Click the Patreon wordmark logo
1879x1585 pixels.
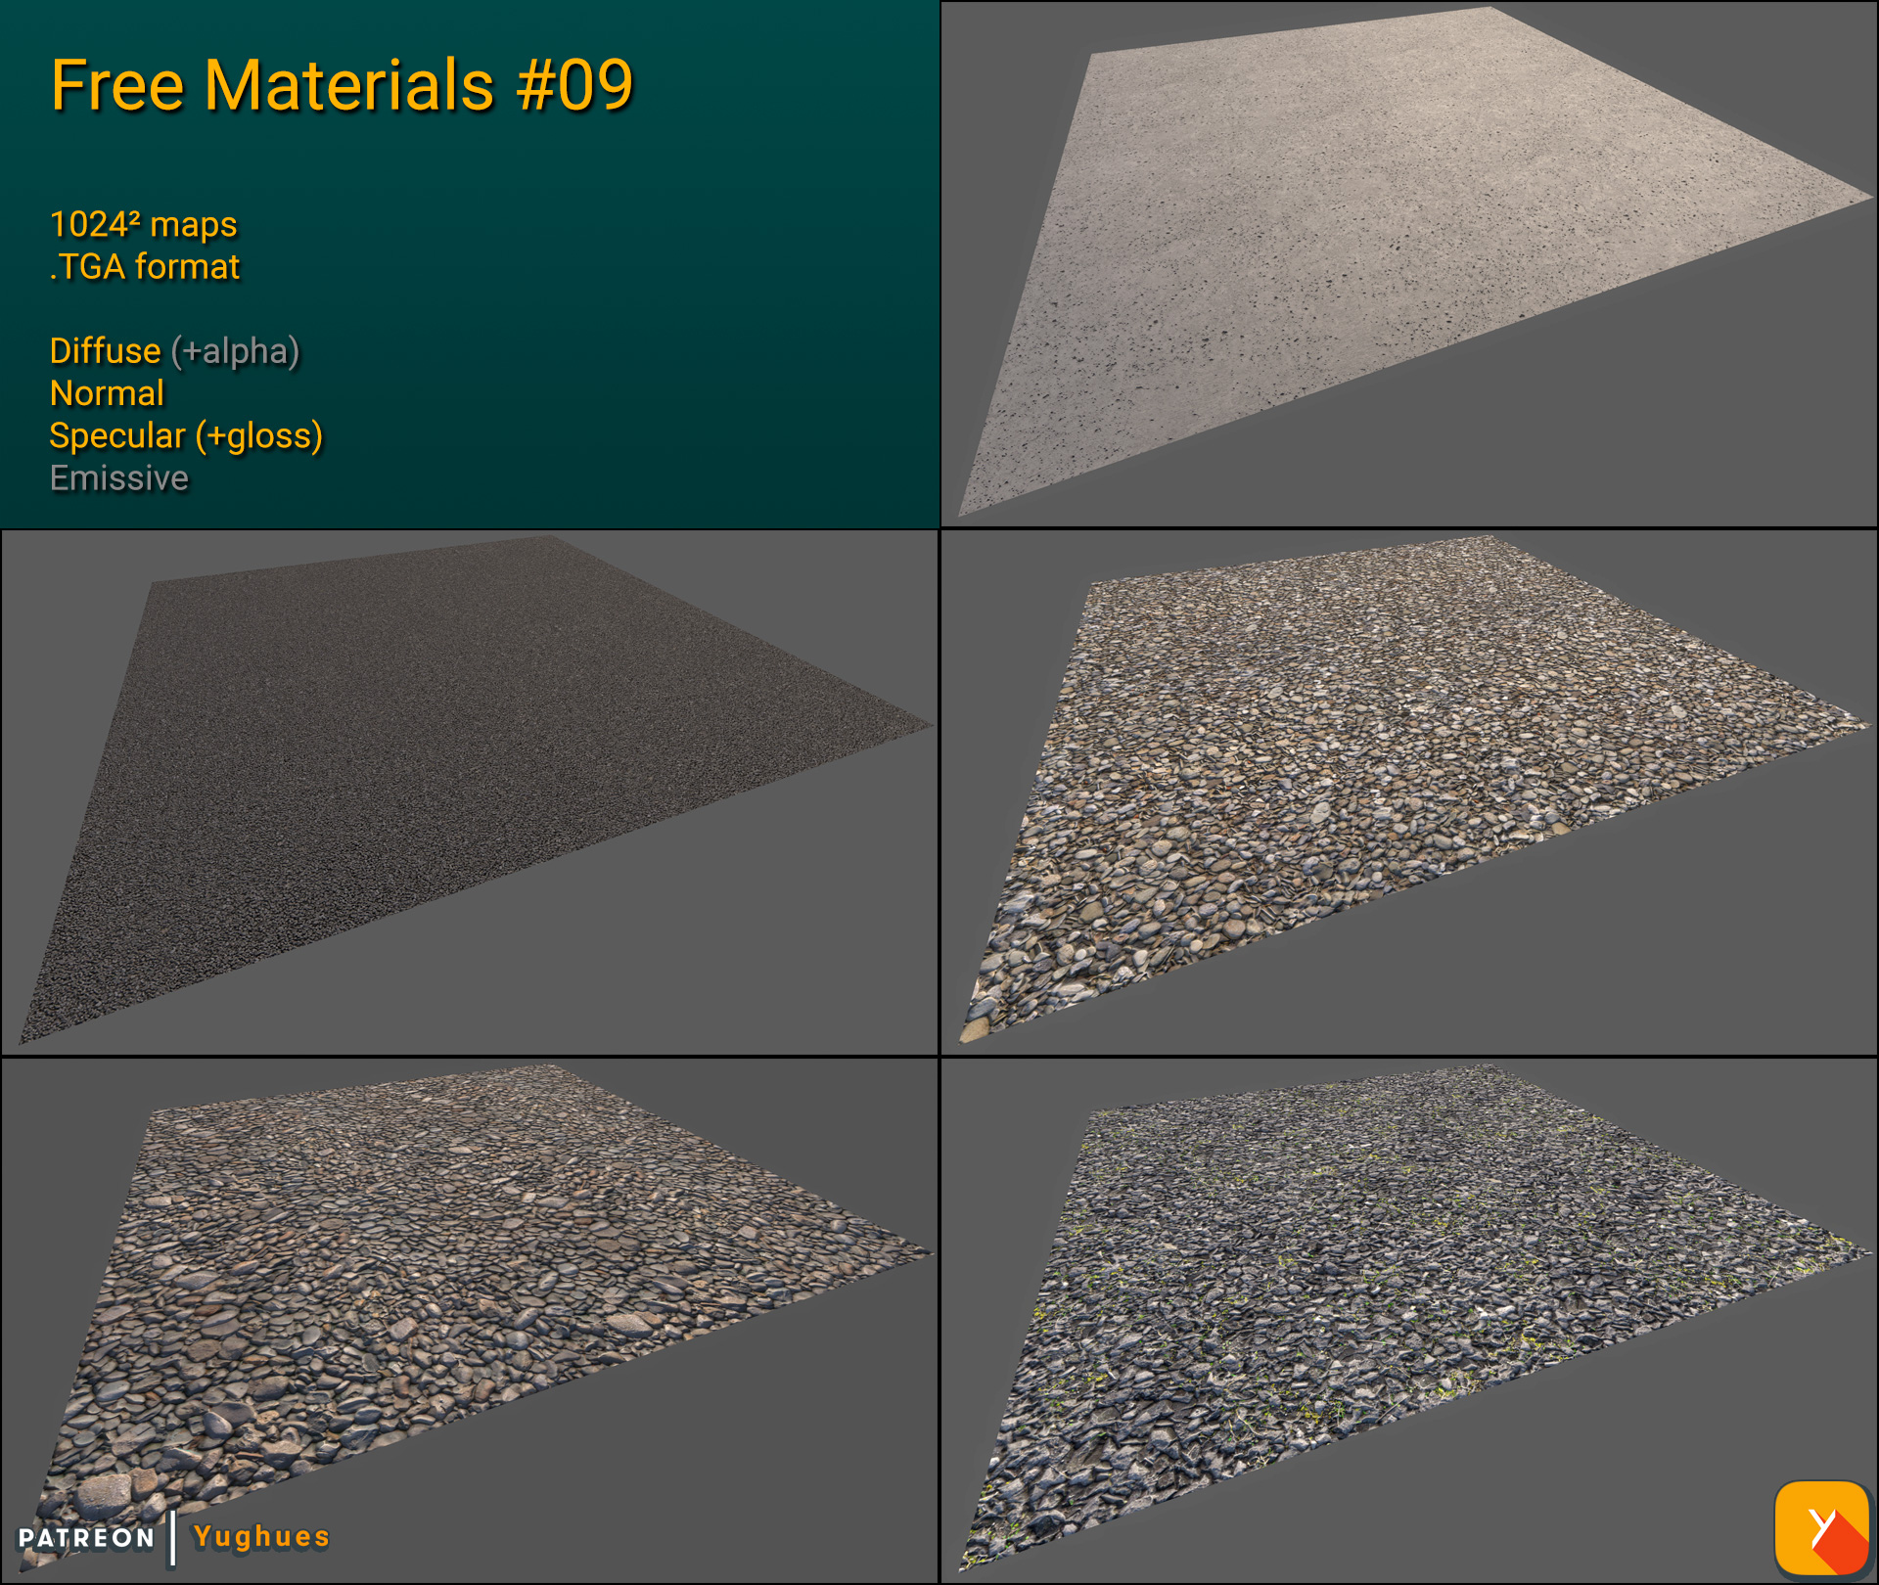(x=83, y=1536)
